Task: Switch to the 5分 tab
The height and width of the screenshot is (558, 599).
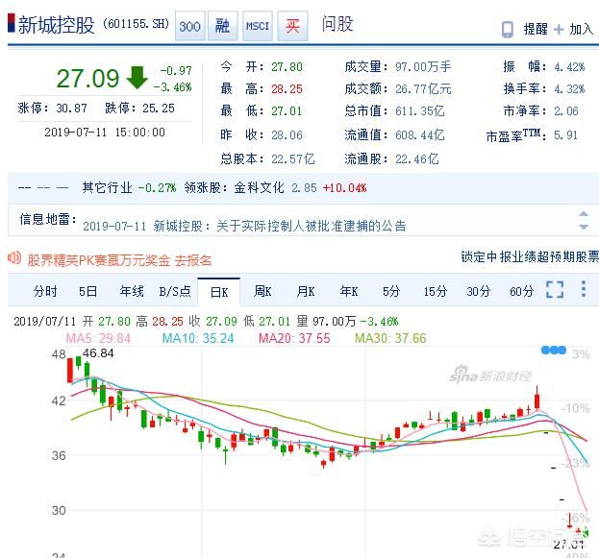Action: (391, 292)
